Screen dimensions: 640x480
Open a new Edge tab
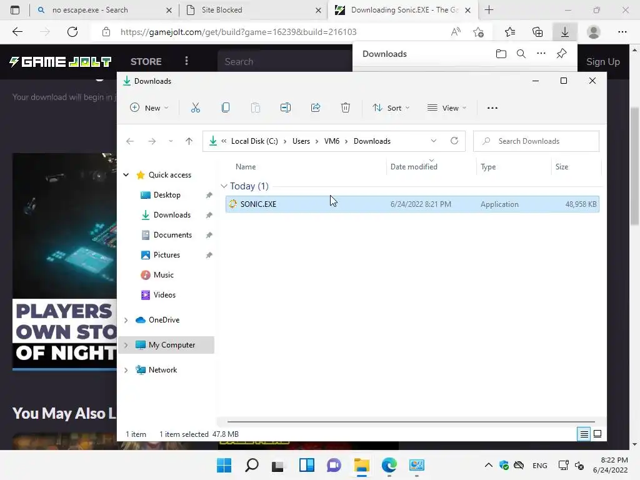489,10
